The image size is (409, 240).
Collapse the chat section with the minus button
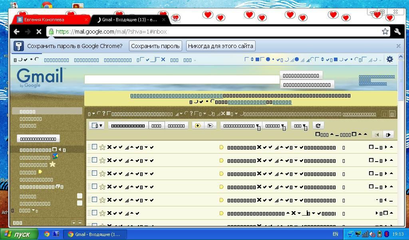(80, 223)
